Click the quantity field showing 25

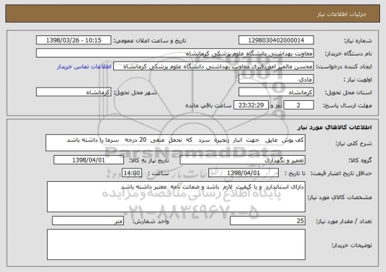click(x=267, y=221)
